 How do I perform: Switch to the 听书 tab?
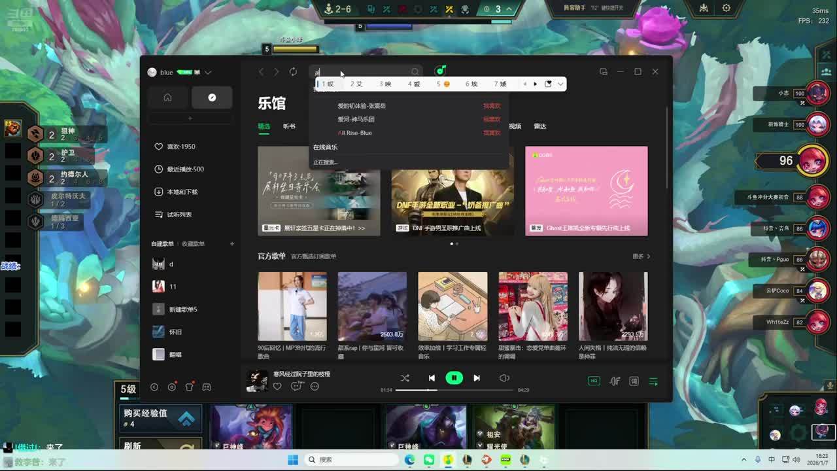[289, 126]
